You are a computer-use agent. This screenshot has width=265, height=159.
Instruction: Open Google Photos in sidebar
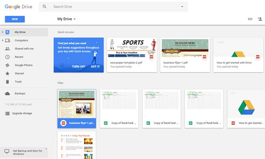[23, 65]
